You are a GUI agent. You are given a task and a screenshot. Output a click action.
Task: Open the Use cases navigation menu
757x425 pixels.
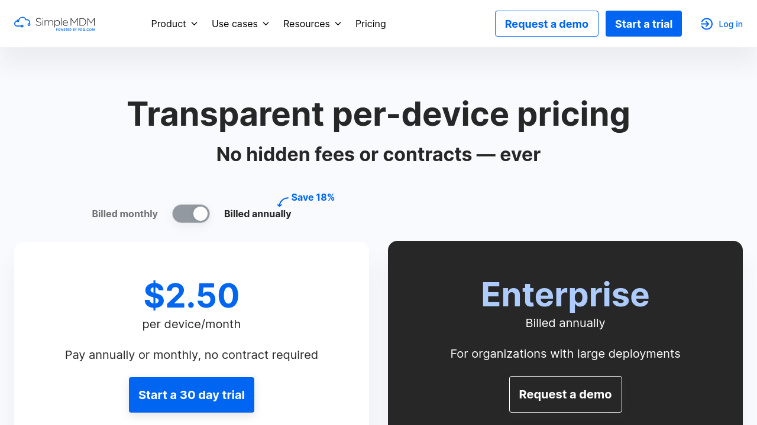tap(234, 24)
